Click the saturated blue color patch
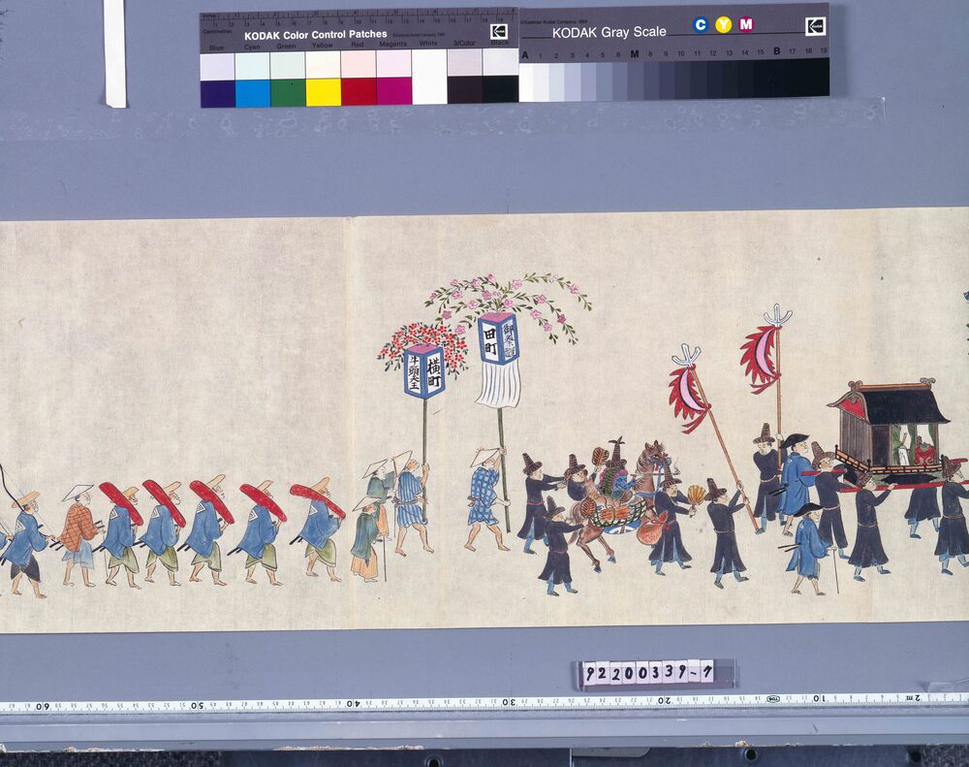Screen dimensions: 969x767 click(x=217, y=93)
